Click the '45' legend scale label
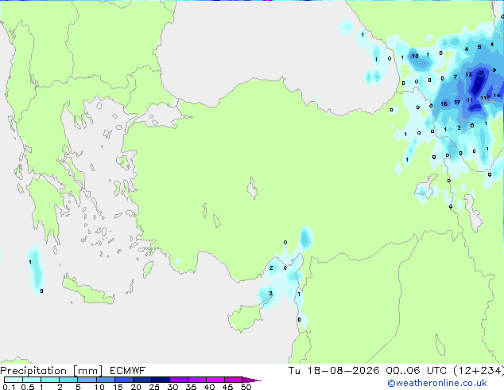 tap(227, 387)
